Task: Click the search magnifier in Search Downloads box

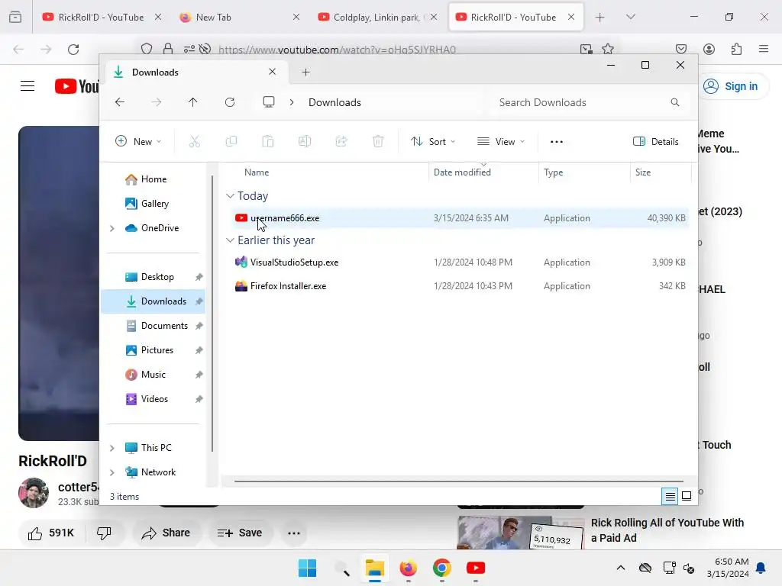Action: pyautogui.click(x=675, y=102)
